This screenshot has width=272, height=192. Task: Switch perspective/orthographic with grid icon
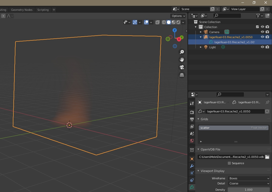[x=182, y=75]
